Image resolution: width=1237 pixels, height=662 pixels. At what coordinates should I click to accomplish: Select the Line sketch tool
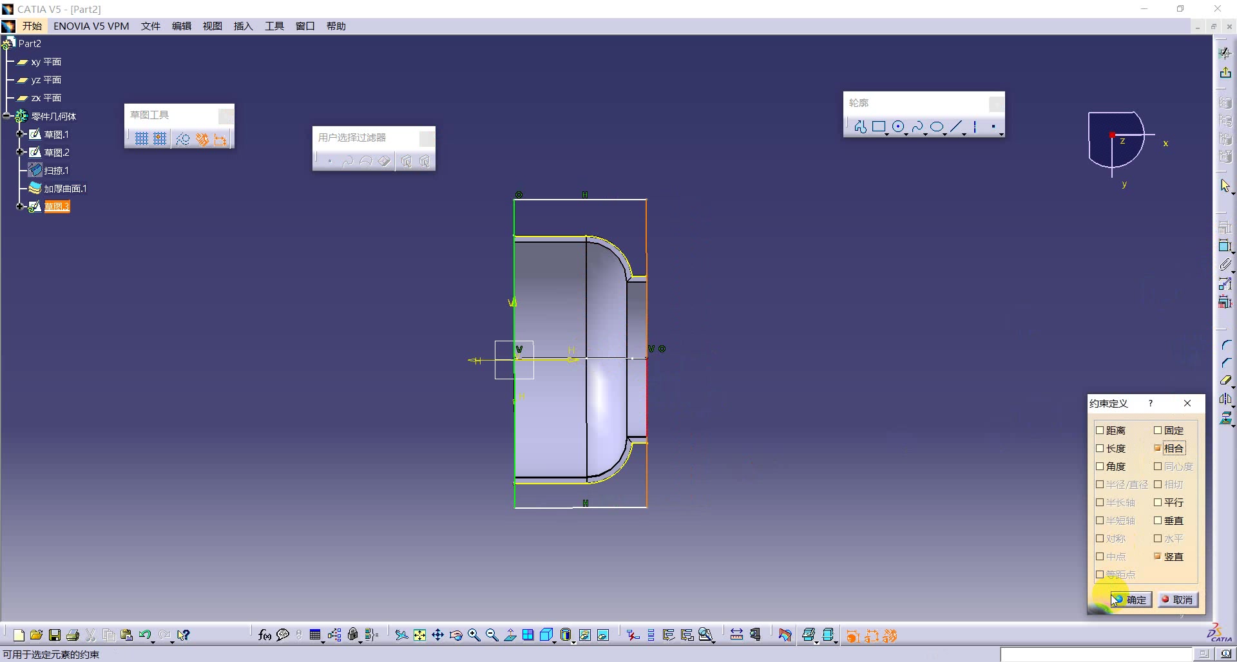[x=956, y=127]
